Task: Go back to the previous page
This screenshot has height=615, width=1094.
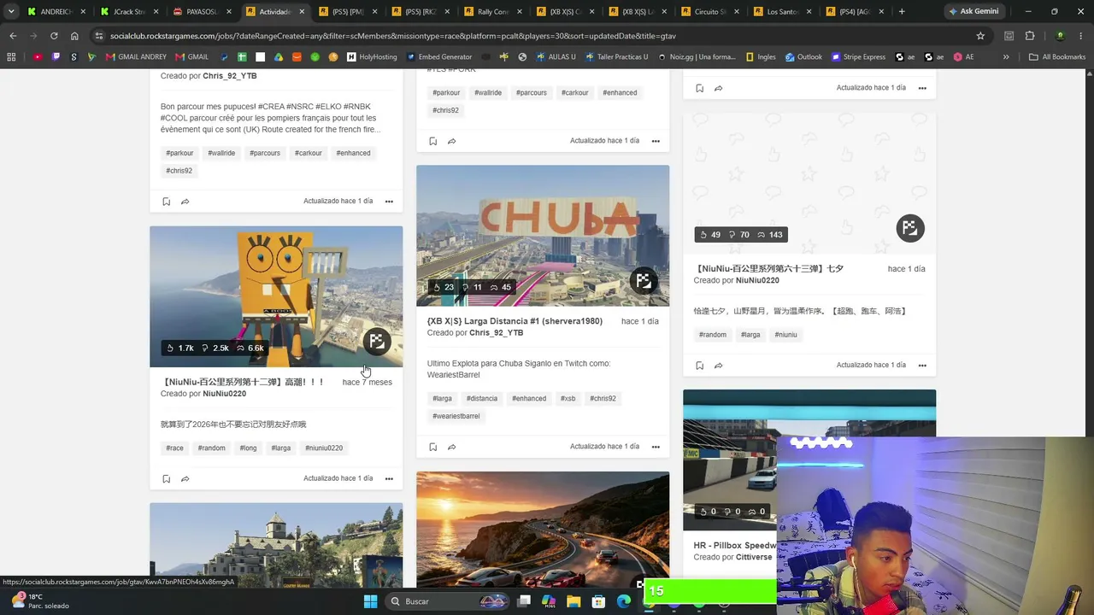Action: tap(13, 36)
